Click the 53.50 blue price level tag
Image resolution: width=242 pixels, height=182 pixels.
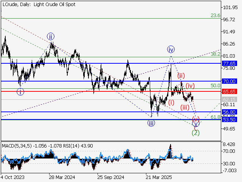tap(230, 119)
